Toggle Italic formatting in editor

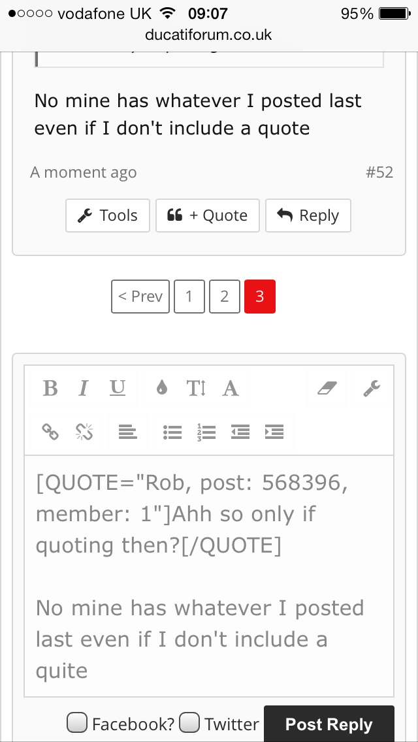[x=84, y=389]
